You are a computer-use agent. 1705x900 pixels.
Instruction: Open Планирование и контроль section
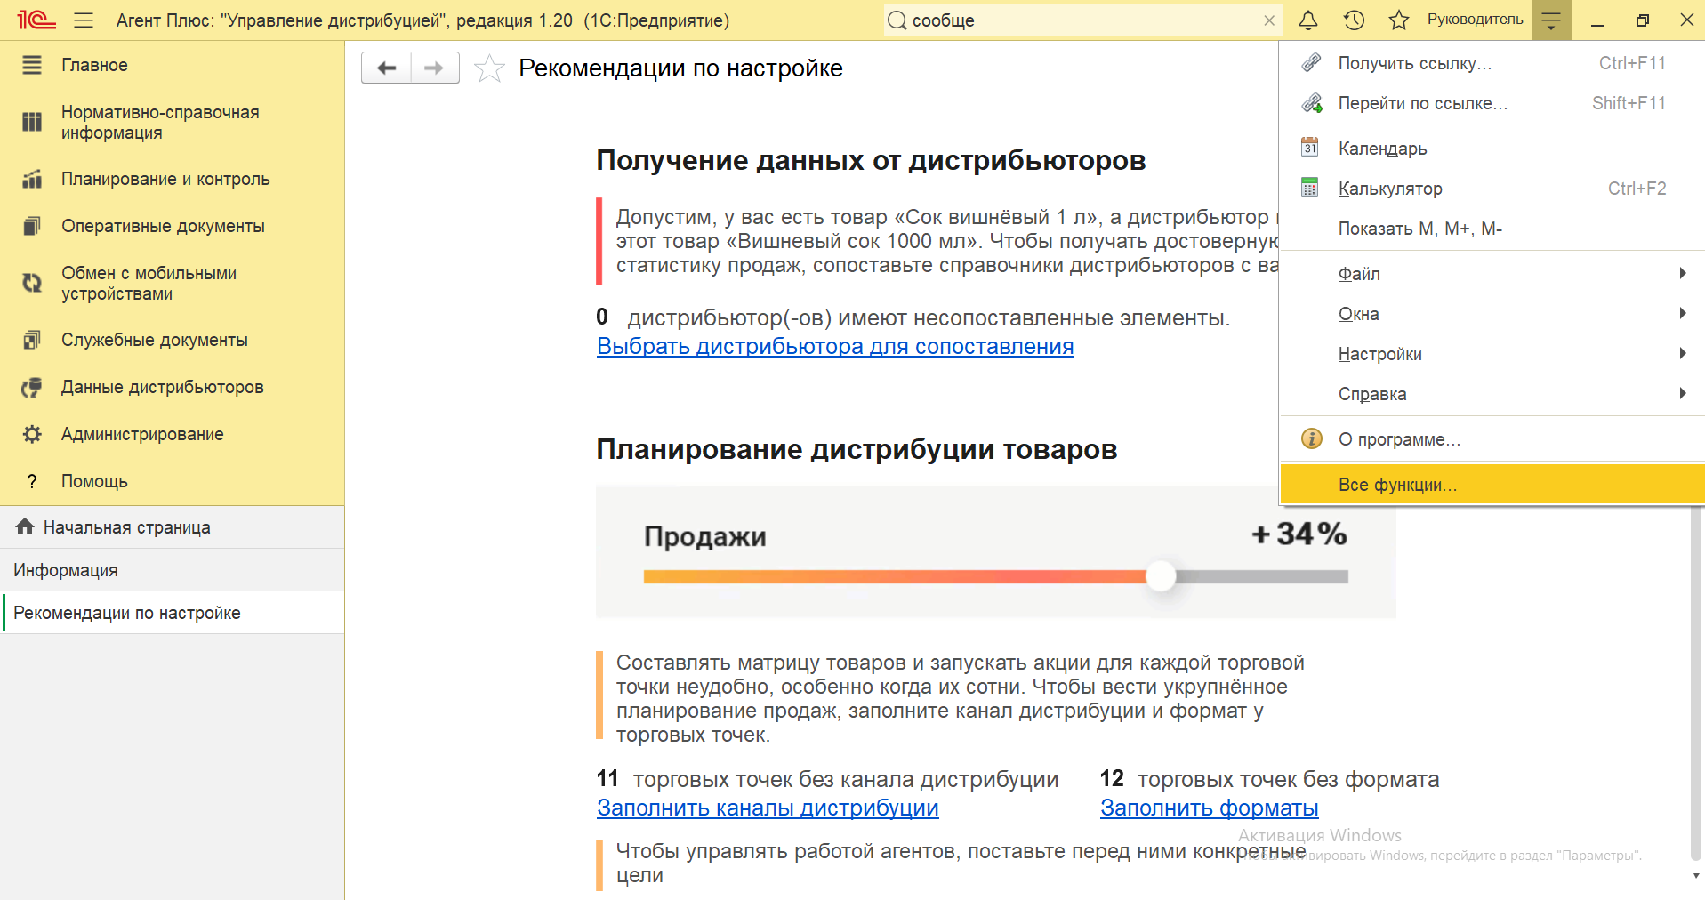tap(172, 179)
